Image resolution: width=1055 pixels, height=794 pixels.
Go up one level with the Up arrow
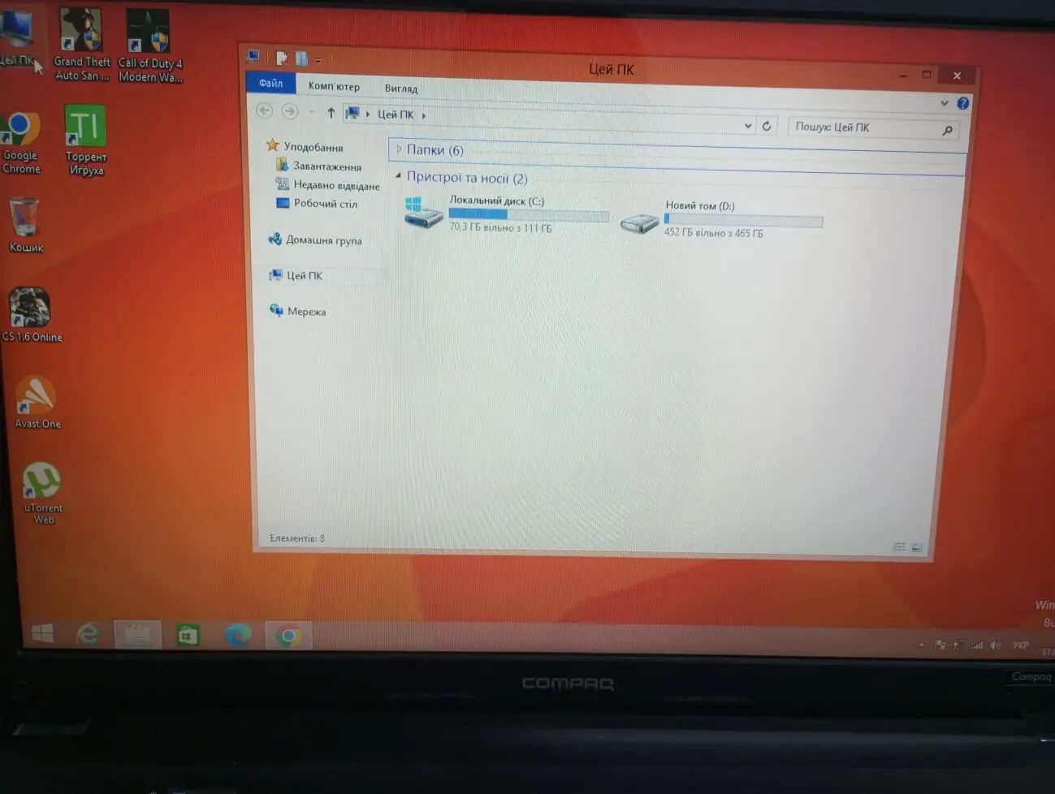[331, 113]
